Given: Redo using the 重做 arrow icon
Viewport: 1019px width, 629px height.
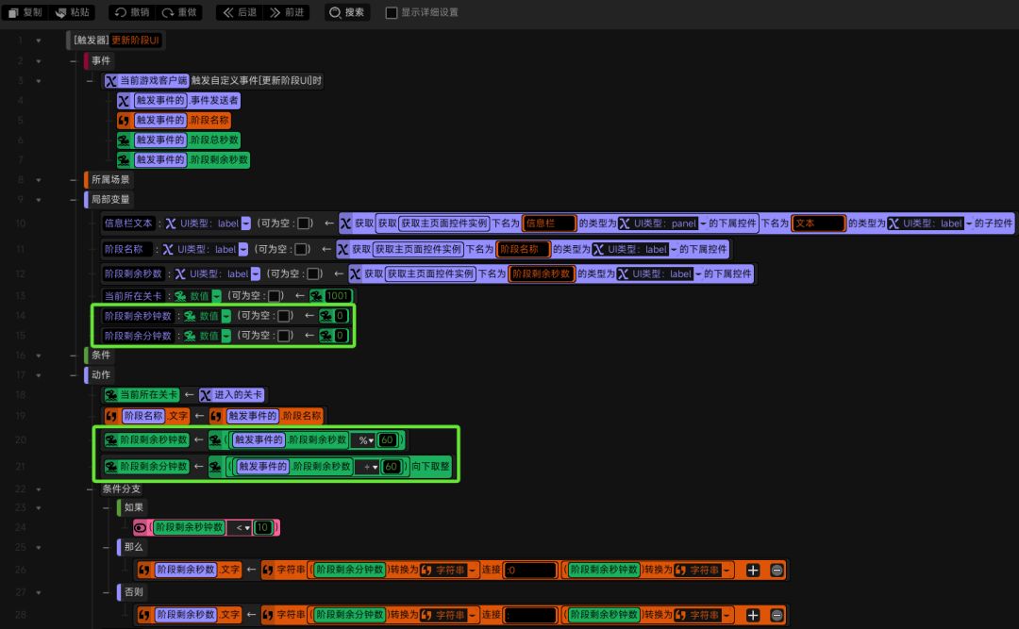Looking at the screenshot, I should click(168, 12).
